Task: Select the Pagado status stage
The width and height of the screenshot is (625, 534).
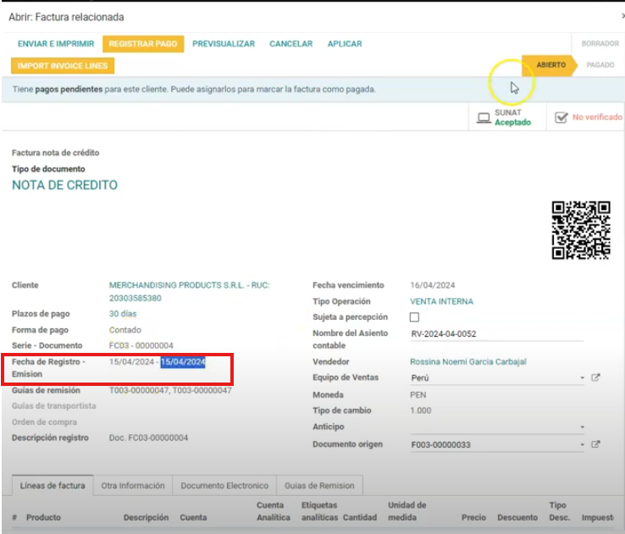Action: [x=600, y=65]
